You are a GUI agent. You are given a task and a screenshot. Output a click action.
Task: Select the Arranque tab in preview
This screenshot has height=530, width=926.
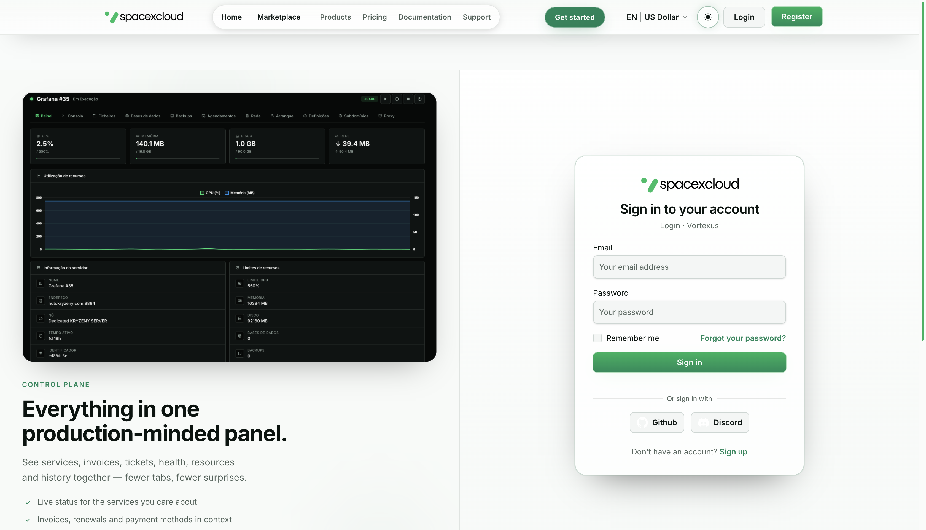(x=282, y=116)
